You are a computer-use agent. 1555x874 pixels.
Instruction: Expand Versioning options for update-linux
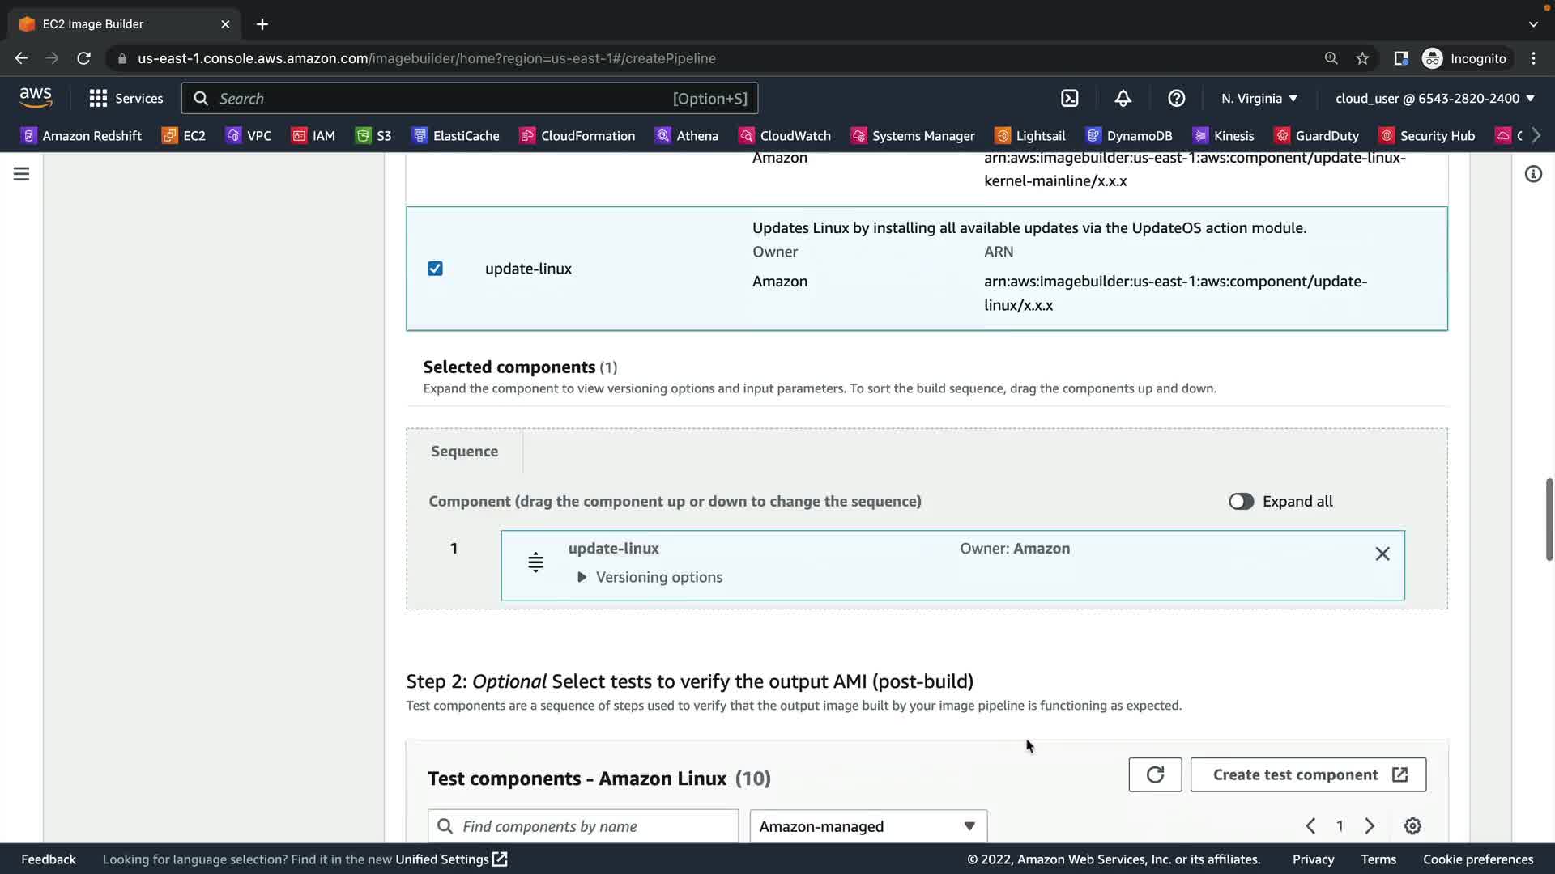click(x=650, y=577)
